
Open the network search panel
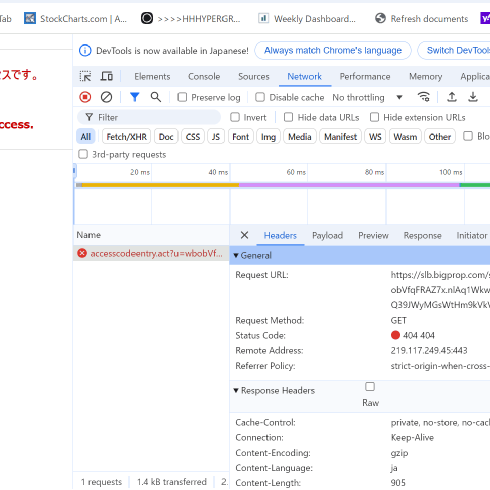point(155,97)
